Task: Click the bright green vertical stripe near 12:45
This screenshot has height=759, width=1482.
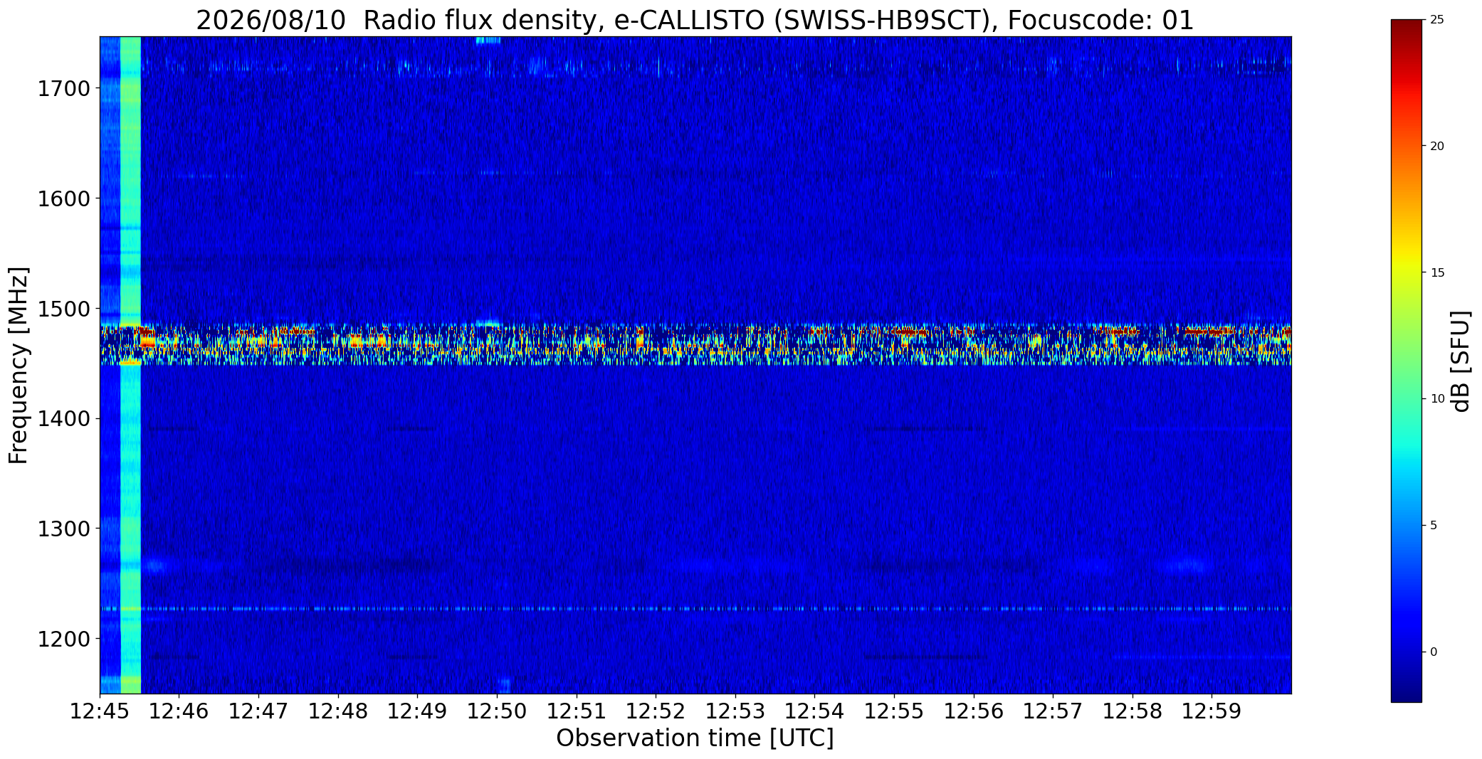Action: (x=131, y=365)
